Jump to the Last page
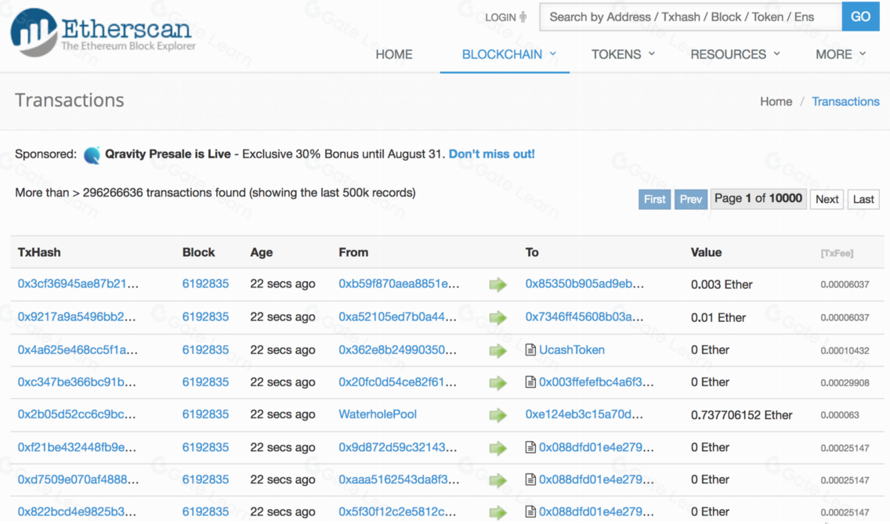This screenshot has width=890, height=524. [x=863, y=199]
